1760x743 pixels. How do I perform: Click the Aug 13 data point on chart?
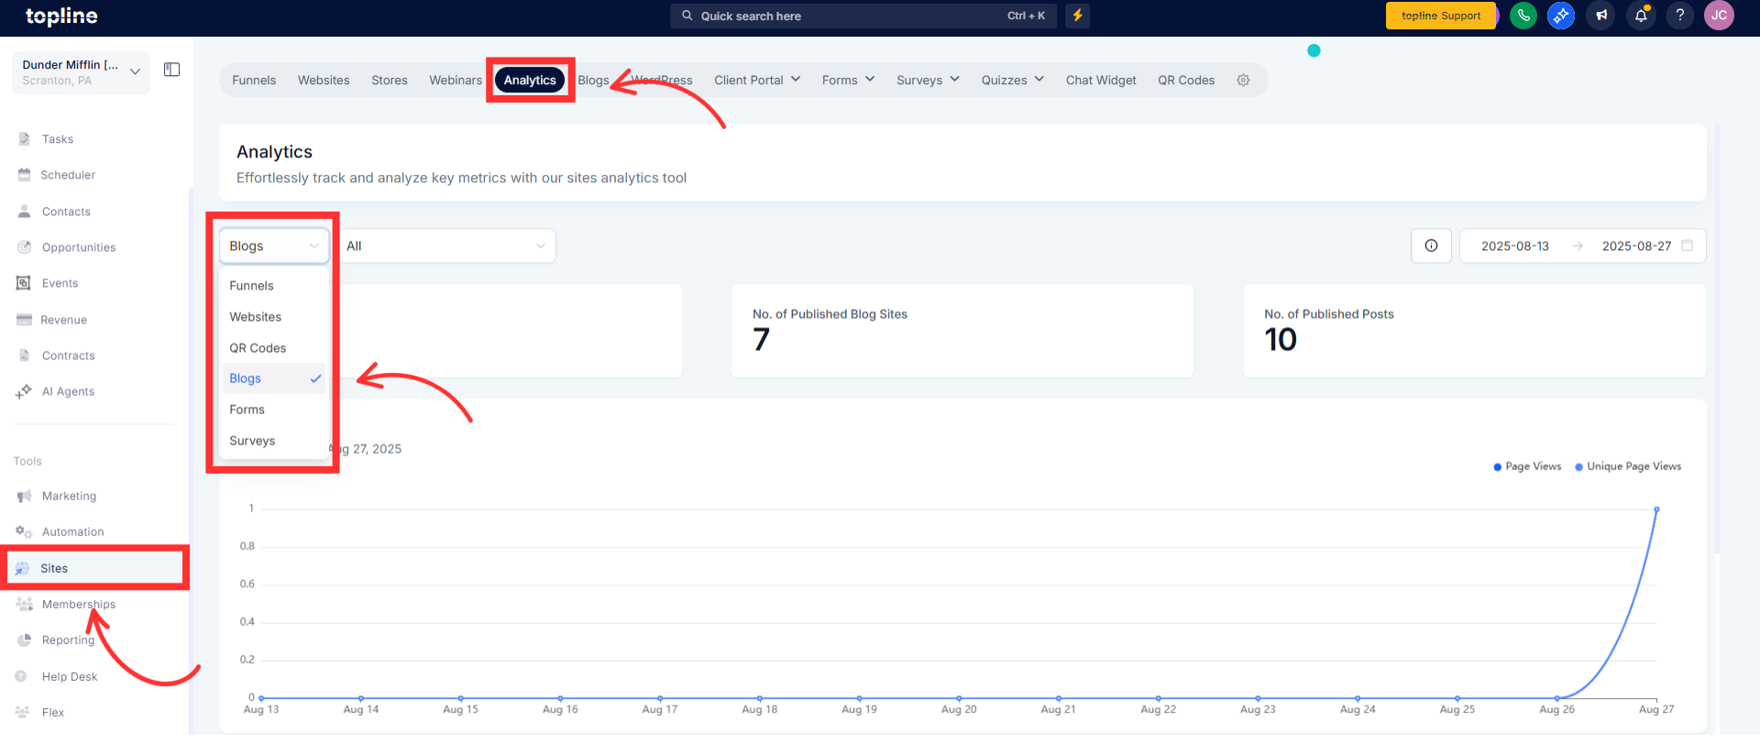[x=261, y=698]
